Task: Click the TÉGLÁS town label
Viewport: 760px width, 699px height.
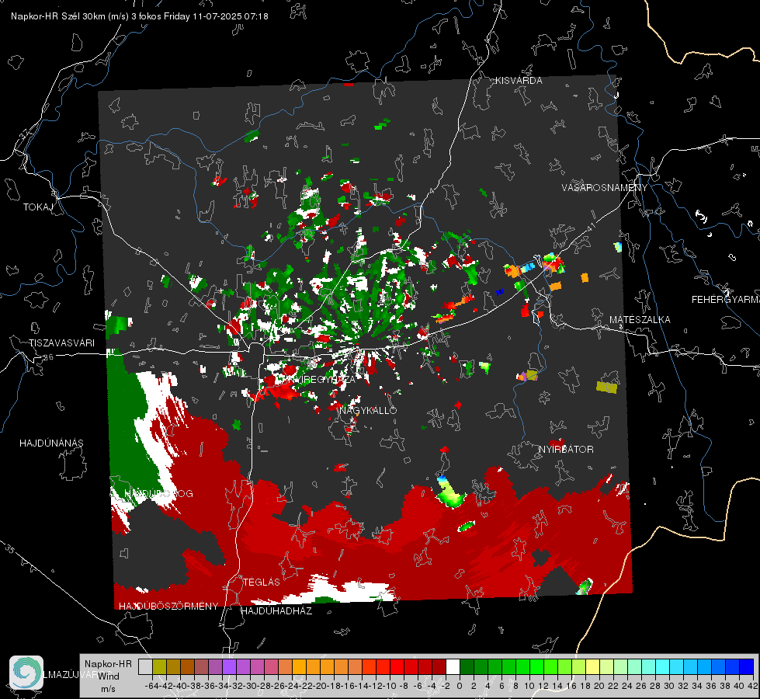Action: [x=262, y=582]
